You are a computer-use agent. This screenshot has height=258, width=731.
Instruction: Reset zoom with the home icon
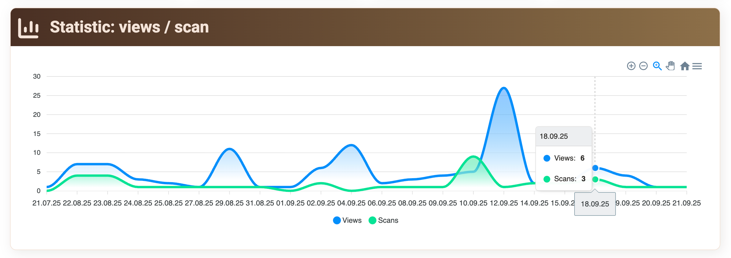pos(685,66)
